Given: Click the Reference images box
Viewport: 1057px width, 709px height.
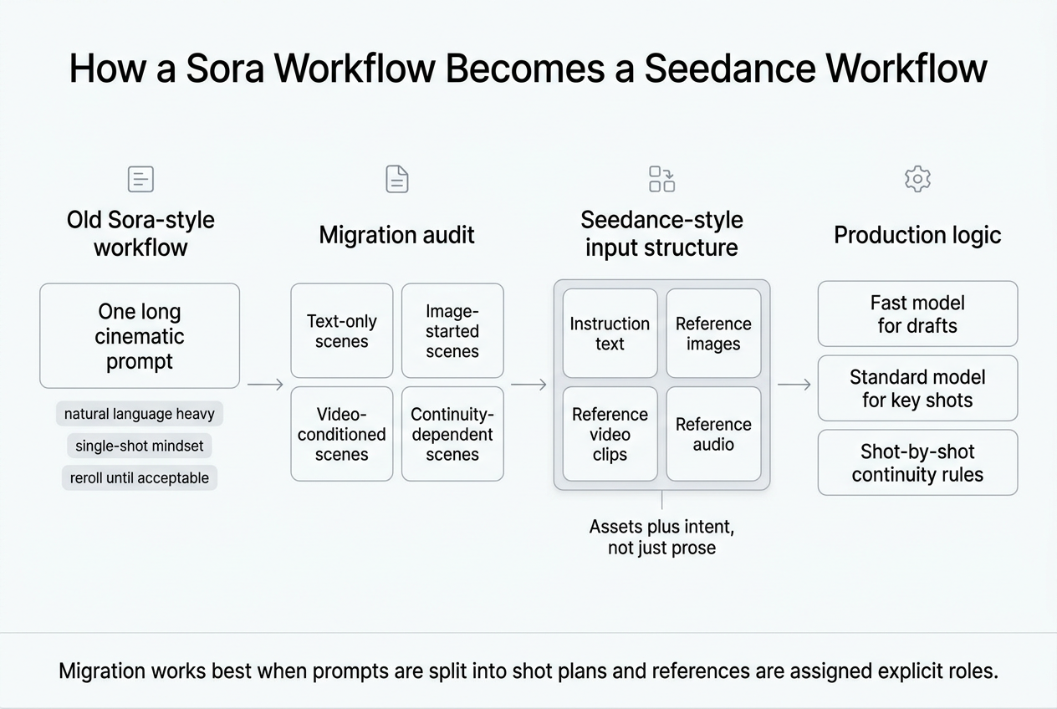Looking at the screenshot, I should tap(713, 334).
